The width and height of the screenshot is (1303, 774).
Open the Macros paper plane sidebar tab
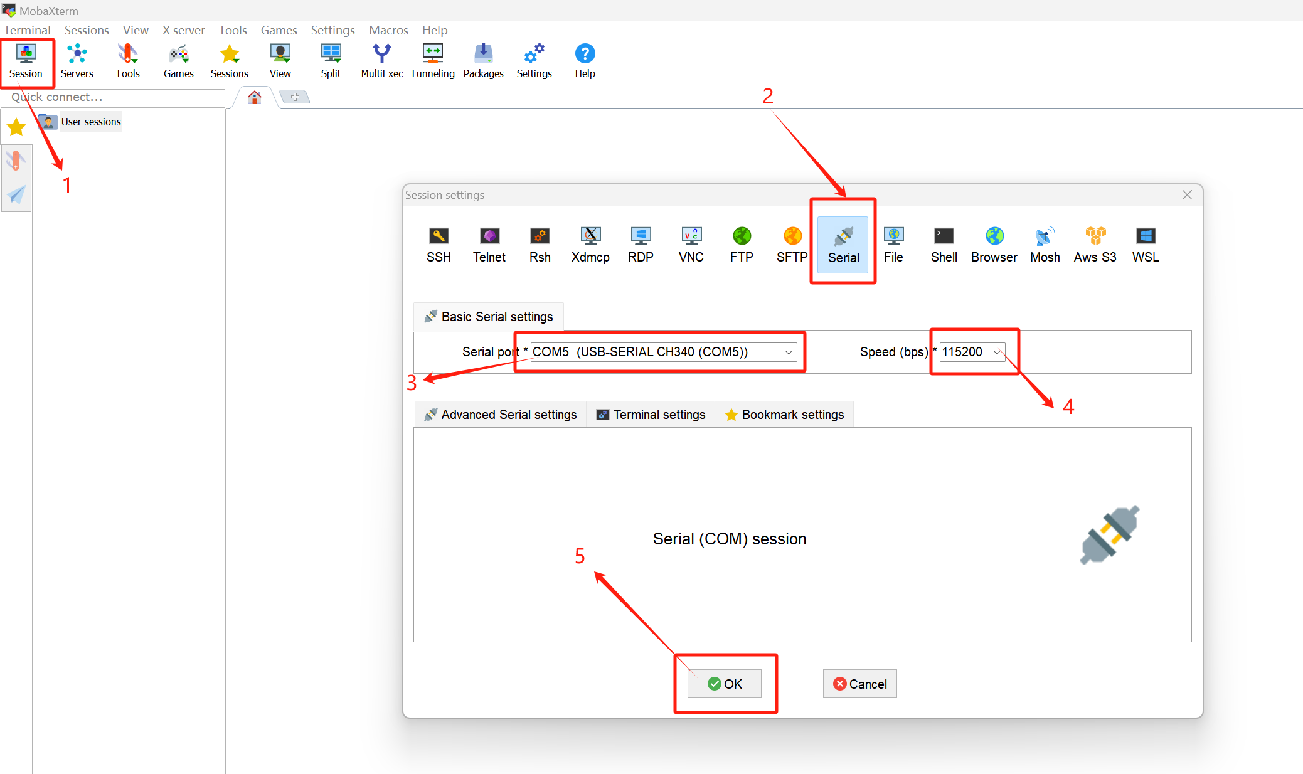pos(16,195)
